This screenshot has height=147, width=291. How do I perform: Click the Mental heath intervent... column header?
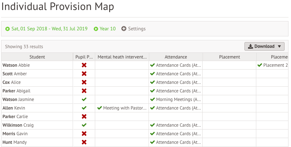pyautogui.click(x=122, y=57)
